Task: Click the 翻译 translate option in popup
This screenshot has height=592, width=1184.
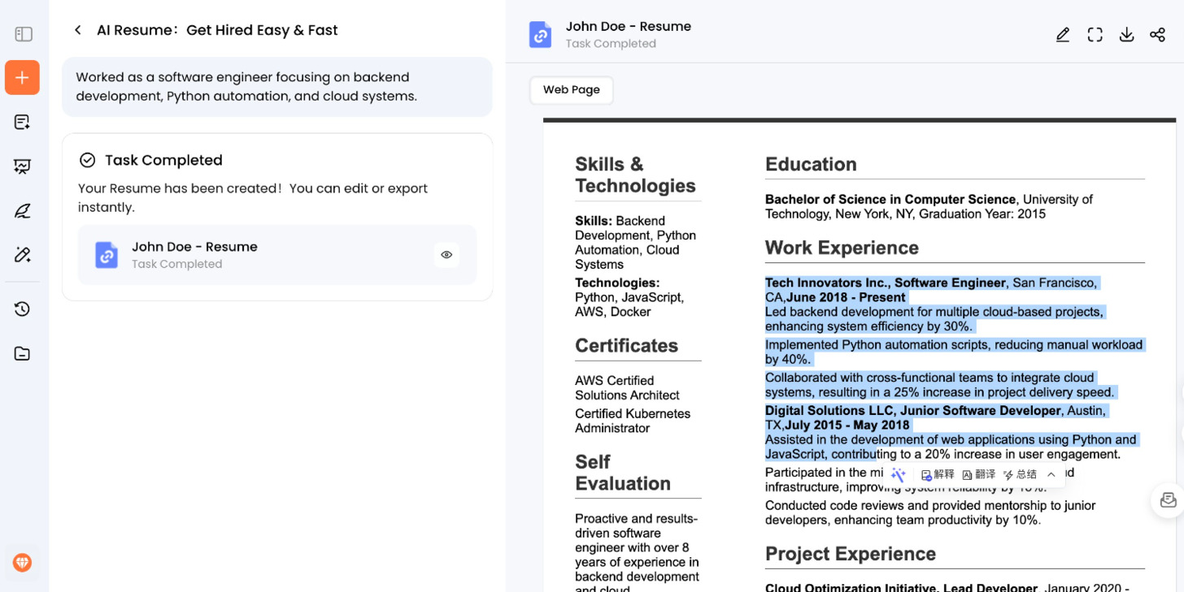Action: (978, 475)
